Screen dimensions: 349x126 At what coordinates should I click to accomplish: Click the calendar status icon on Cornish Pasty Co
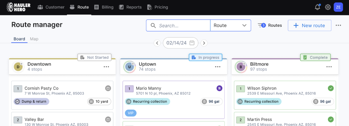pyautogui.click(x=108, y=88)
